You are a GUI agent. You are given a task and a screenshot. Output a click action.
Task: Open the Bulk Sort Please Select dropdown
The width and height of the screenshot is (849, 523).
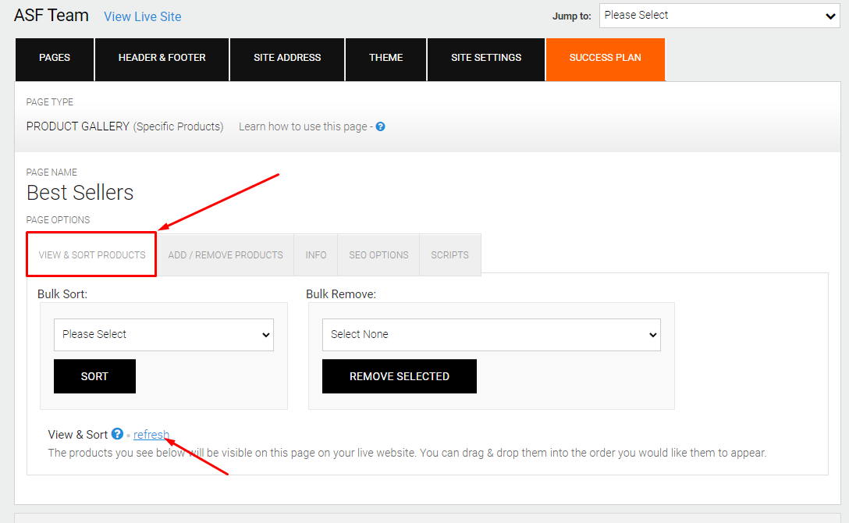(x=163, y=334)
